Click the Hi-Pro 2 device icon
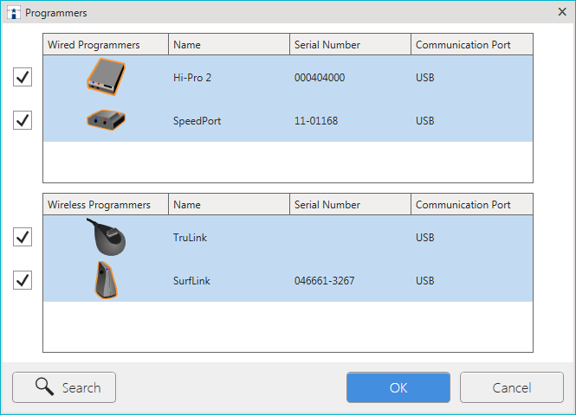The image size is (576, 415). (x=107, y=77)
